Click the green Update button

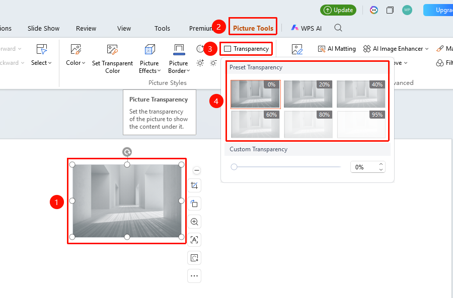pos(338,10)
